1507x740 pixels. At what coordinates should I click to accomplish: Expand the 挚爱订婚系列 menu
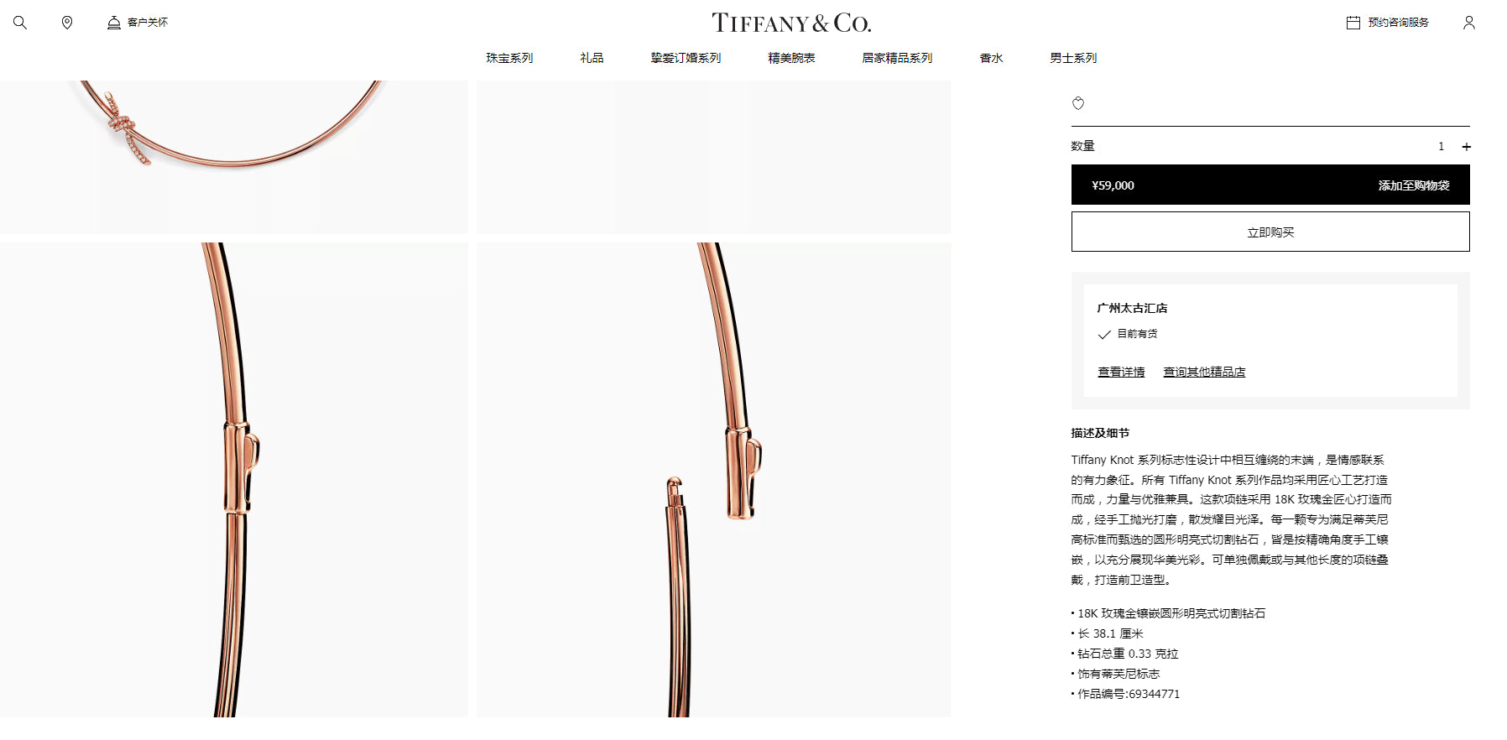(x=686, y=58)
